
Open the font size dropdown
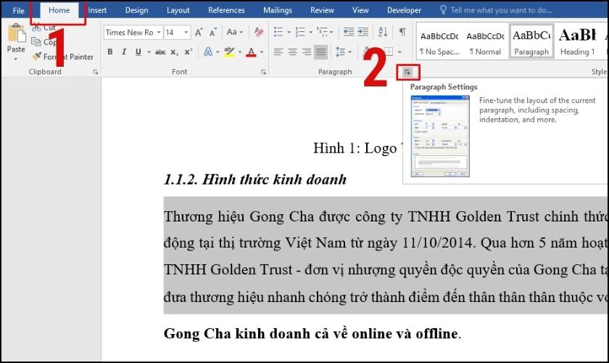(x=186, y=32)
